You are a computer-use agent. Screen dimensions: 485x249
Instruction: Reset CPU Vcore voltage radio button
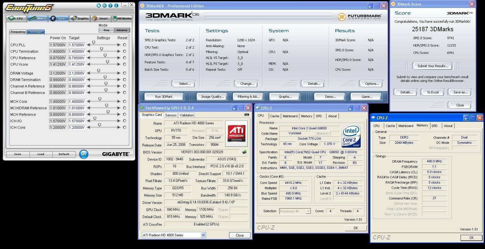(125, 64)
